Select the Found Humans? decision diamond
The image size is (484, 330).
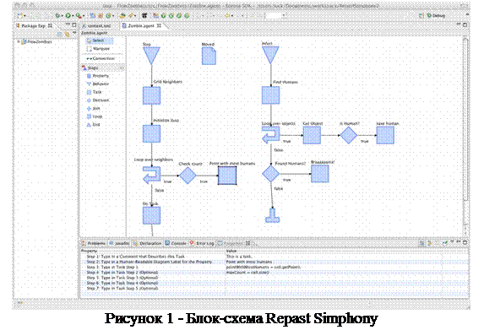click(270, 173)
